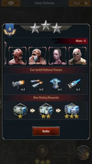Open the three-star reward chest
This screenshot has width=92, height=164.
click(x=72, y=110)
